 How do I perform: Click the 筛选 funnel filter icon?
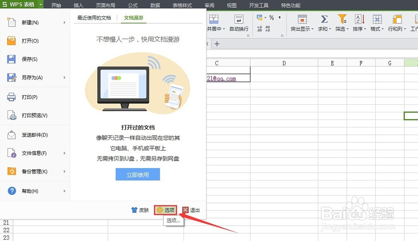coord(342,19)
